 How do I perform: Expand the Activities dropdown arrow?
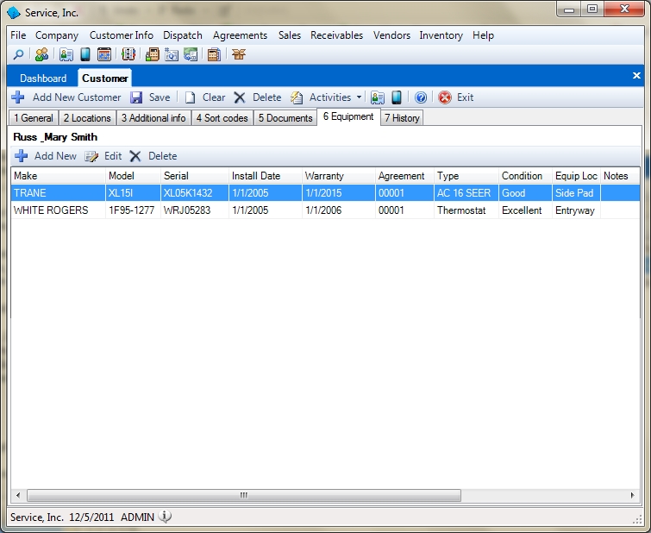coord(359,97)
